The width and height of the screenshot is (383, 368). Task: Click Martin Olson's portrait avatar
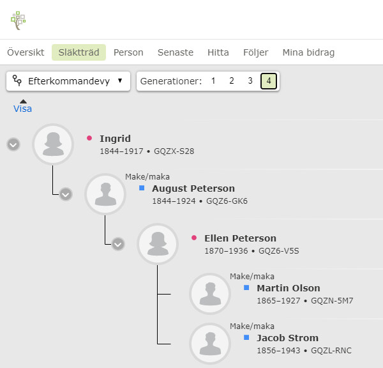(210, 294)
